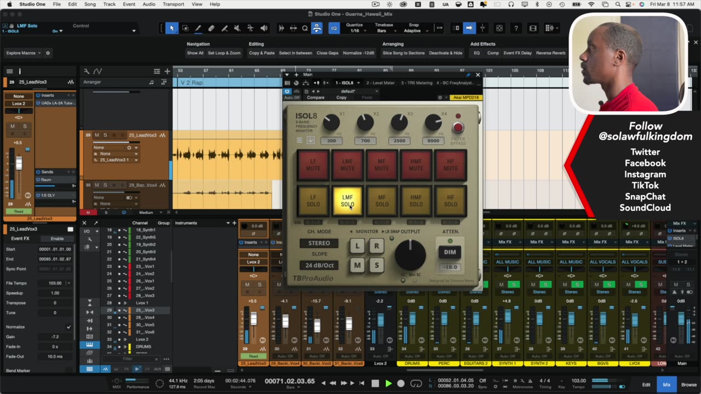The width and height of the screenshot is (701, 394).
Task: Open the STEREO channel mode selector
Action: point(319,243)
